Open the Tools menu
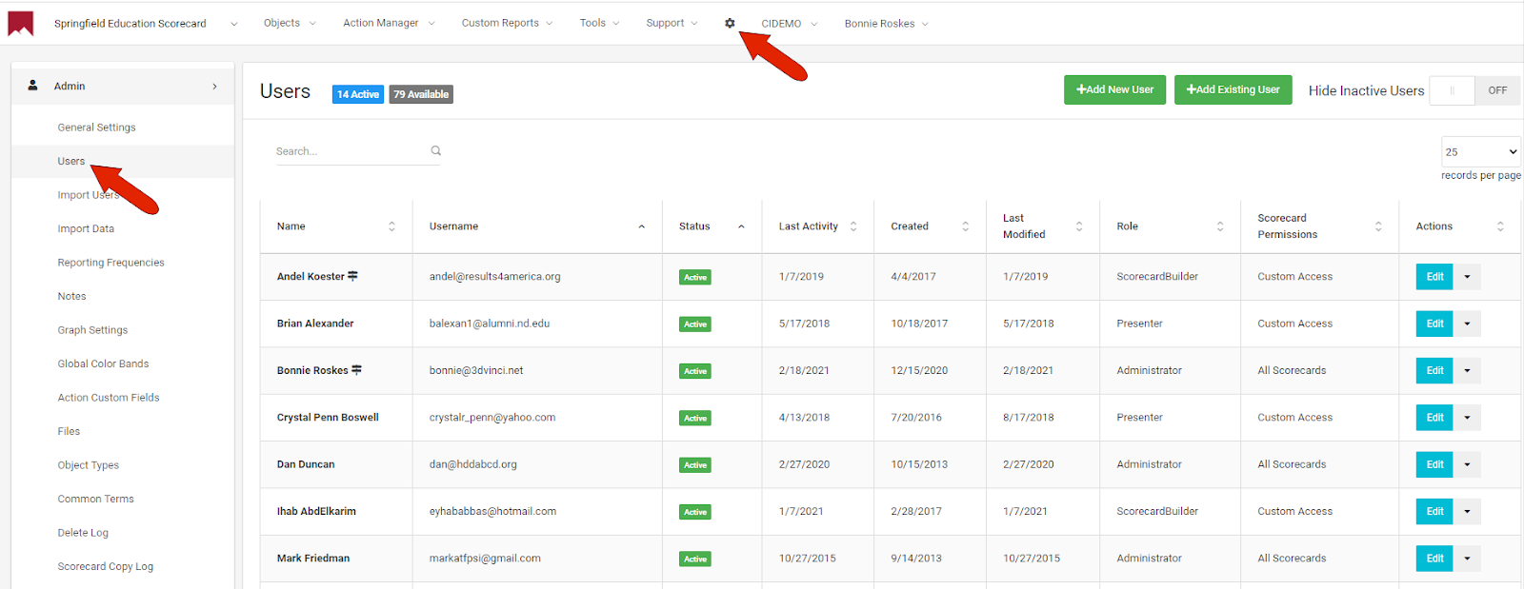This screenshot has width=1524, height=589. click(599, 23)
